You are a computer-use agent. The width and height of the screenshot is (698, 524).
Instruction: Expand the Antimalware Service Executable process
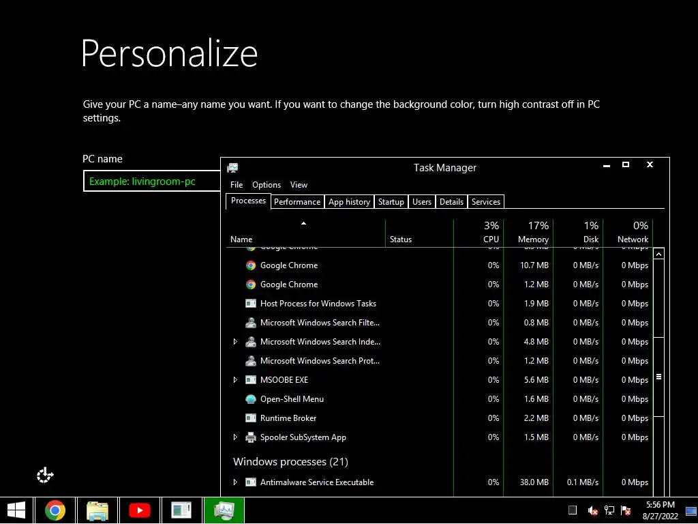coord(235,482)
